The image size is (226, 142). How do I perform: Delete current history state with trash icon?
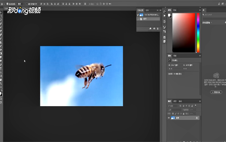(x=158, y=28)
